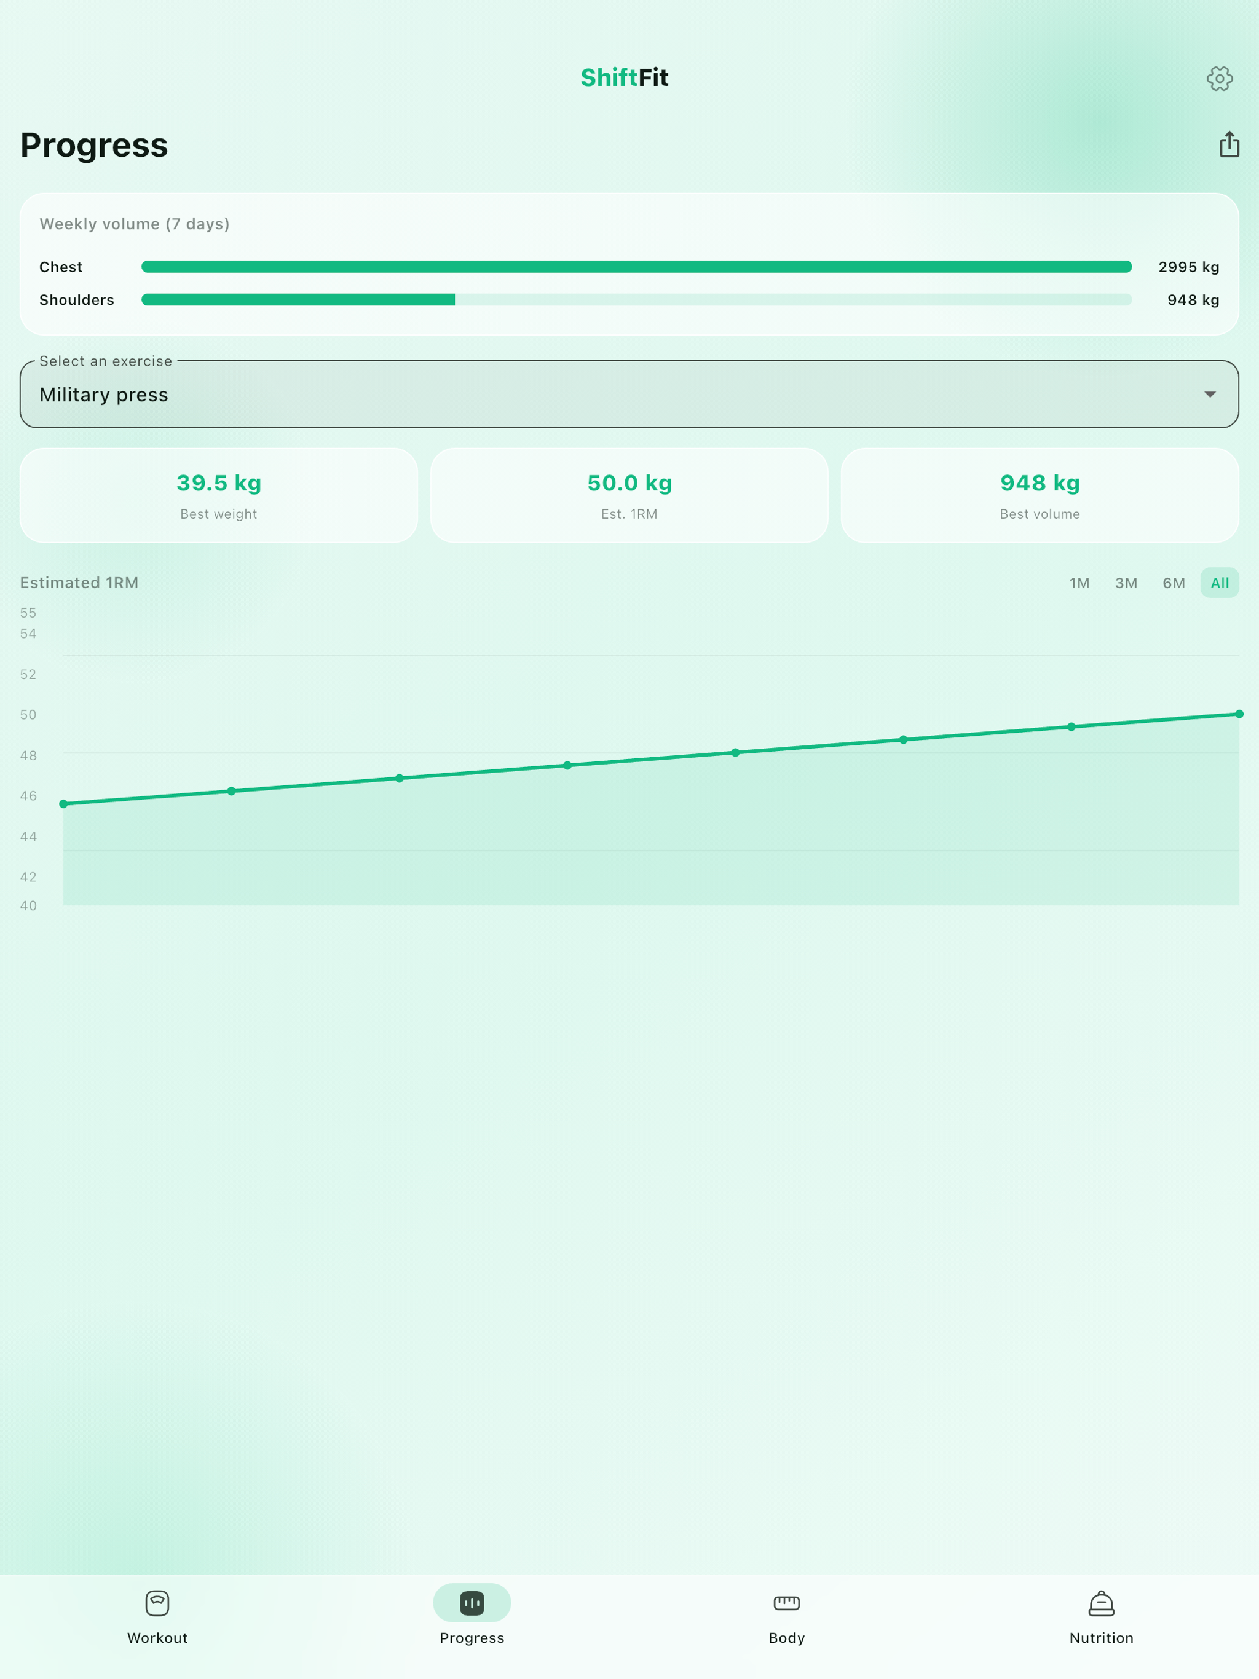The image size is (1259, 1679).
Task: Open the Military press exercise selector
Action: pyautogui.click(x=629, y=394)
